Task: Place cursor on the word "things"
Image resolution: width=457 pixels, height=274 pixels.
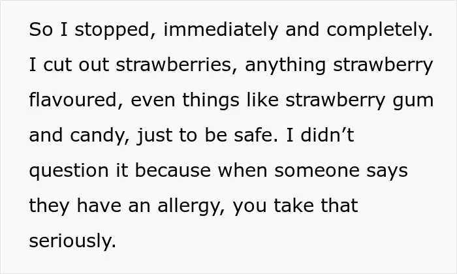Action: click(211, 100)
